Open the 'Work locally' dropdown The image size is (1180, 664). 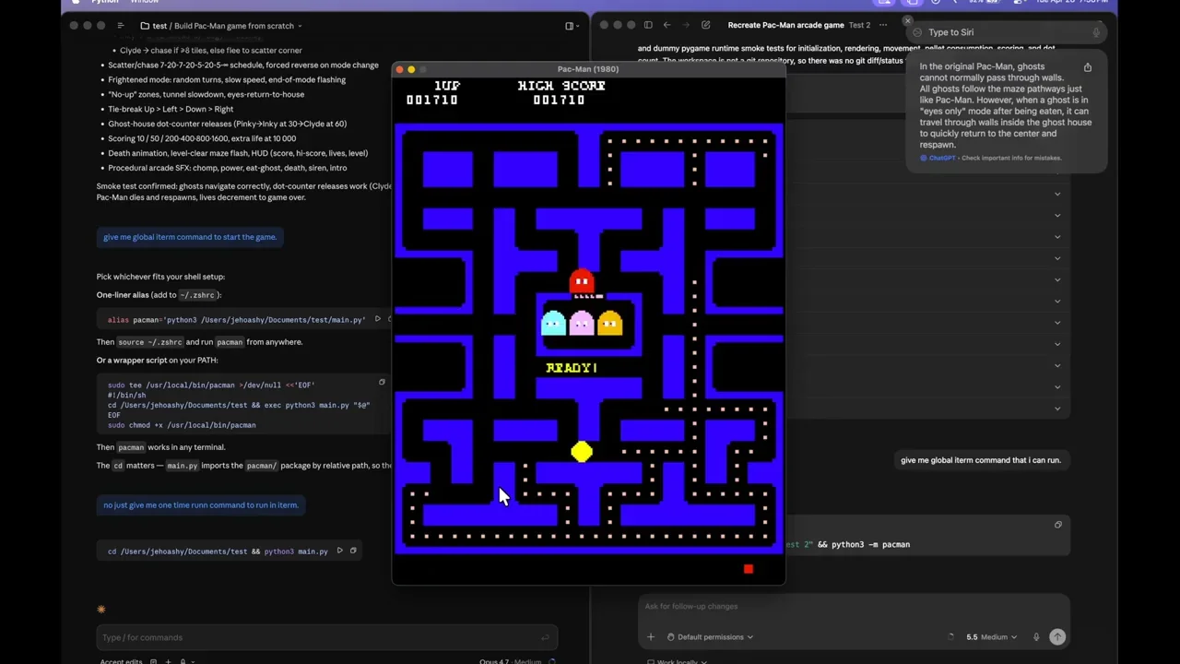click(x=678, y=660)
